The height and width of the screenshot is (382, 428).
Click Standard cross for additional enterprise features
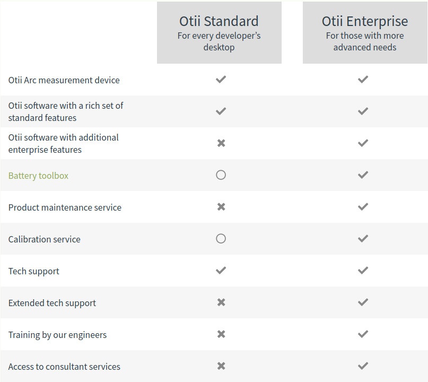[221, 143]
